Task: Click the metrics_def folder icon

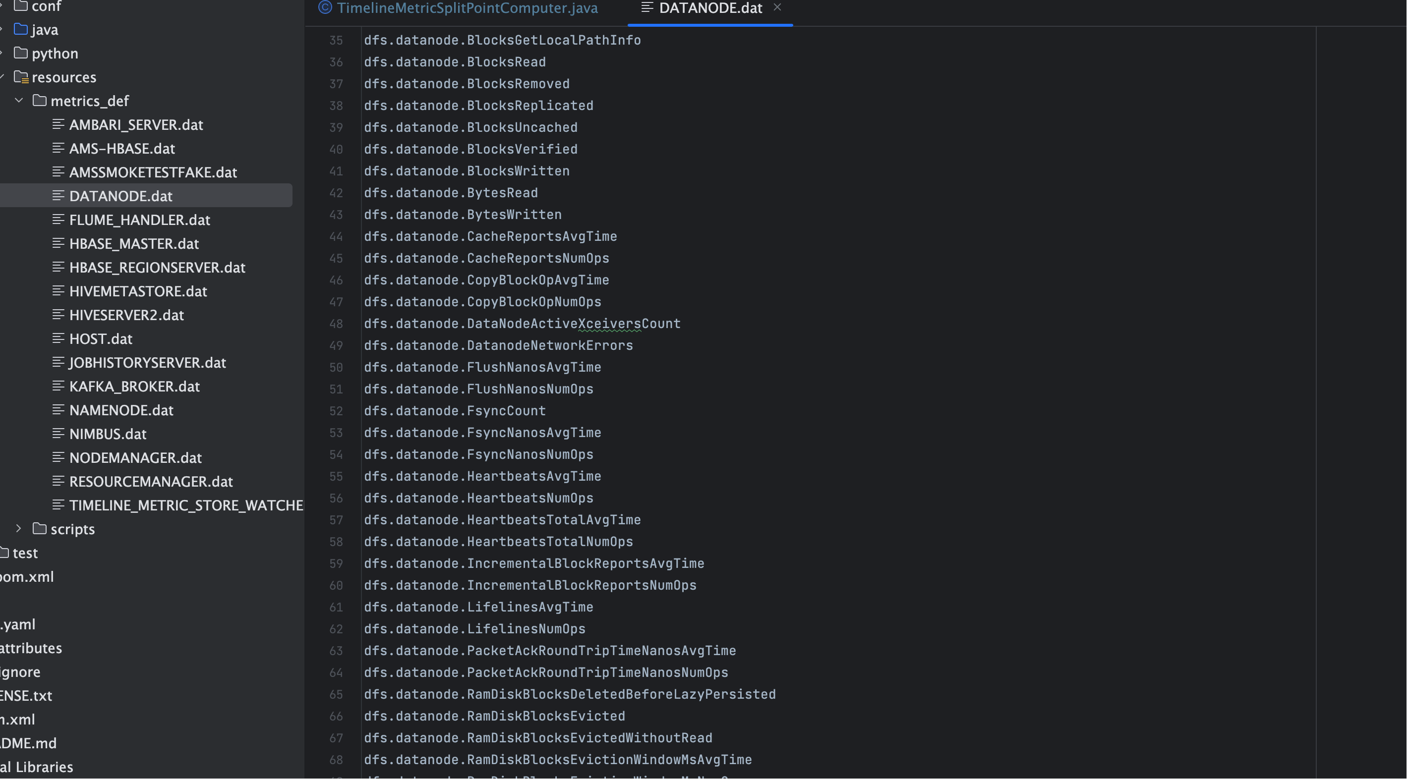Action: [39, 101]
